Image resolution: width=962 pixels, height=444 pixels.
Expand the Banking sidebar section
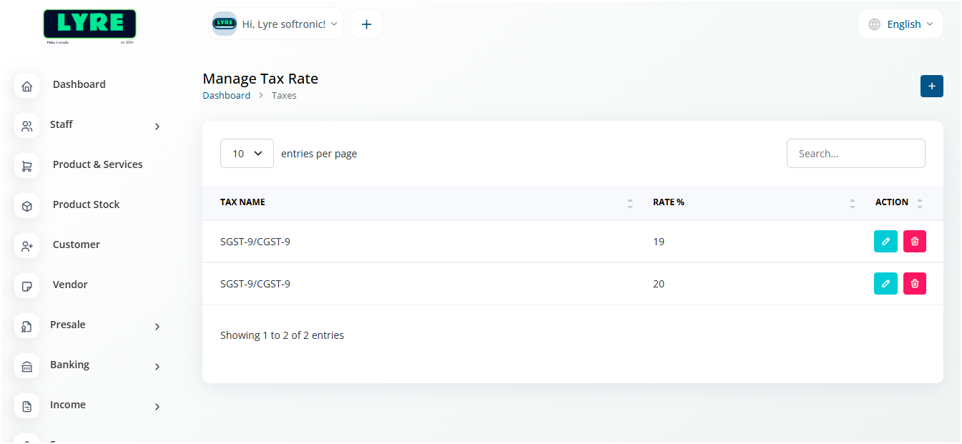(x=157, y=367)
